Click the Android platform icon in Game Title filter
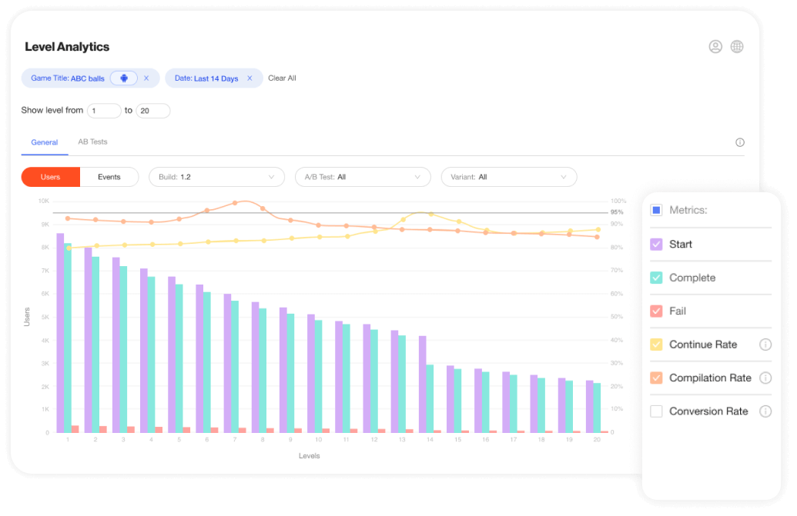Screen dimensions: 797x516 [x=124, y=78]
